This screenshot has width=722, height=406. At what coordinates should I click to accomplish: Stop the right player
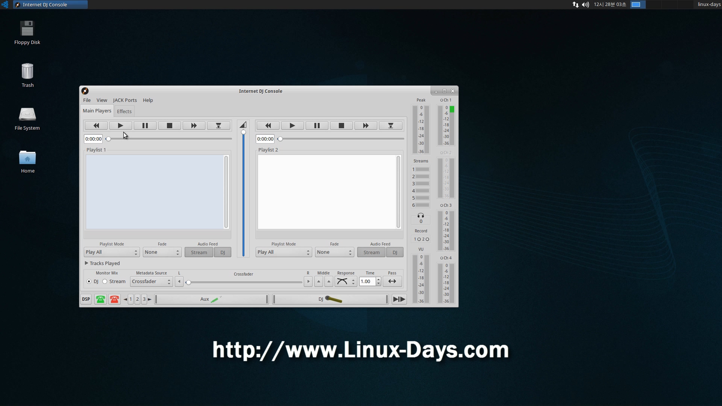pyautogui.click(x=341, y=126)
